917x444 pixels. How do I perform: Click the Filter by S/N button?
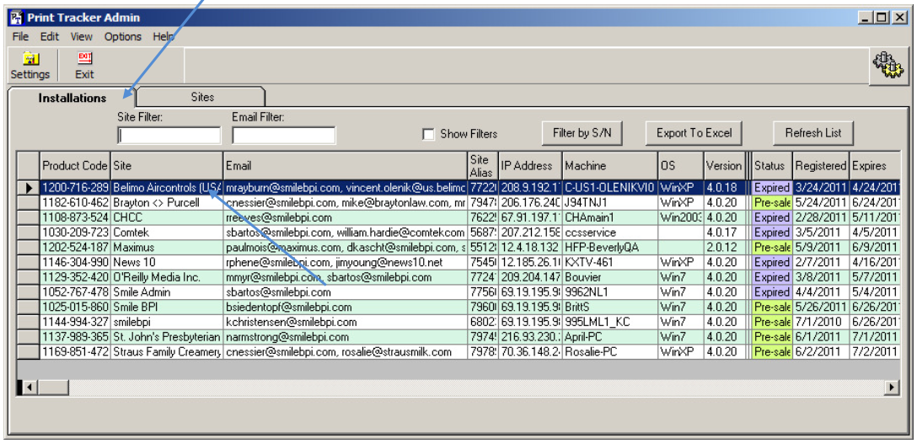tap(582, 133)
